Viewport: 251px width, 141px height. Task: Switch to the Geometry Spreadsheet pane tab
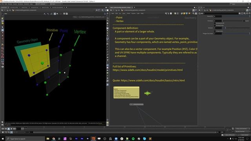point(58,7)
